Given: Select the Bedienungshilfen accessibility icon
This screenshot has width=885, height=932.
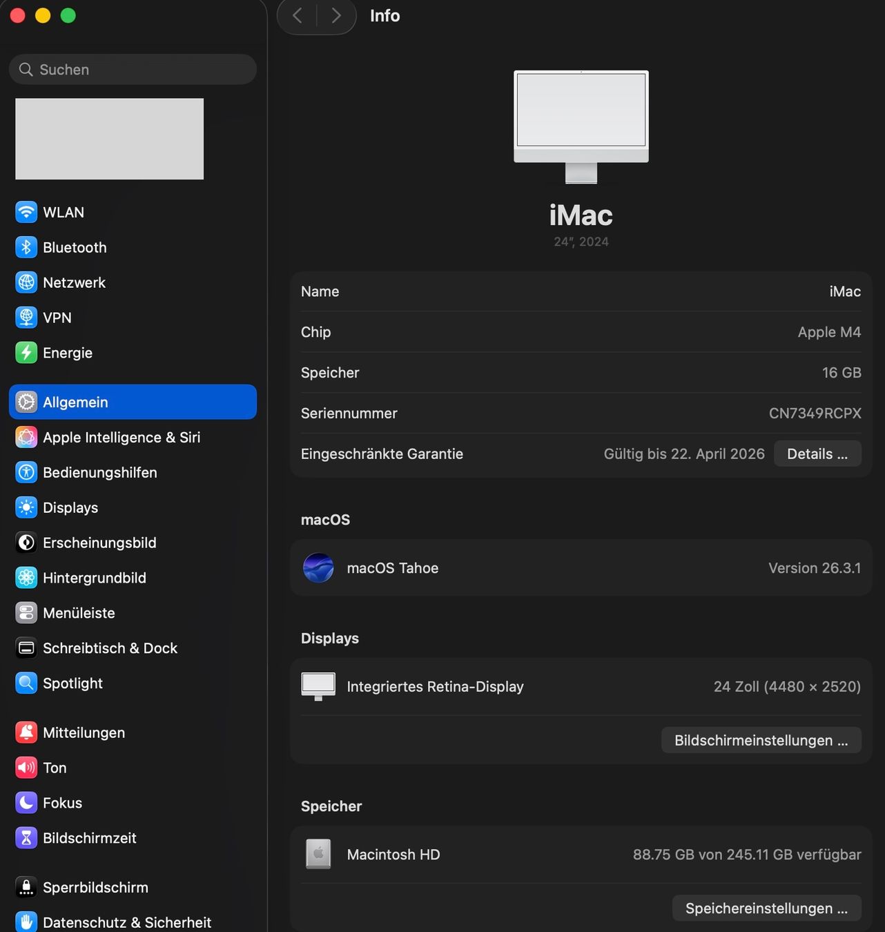Looking at the screenshot, I should pos(26,472).
